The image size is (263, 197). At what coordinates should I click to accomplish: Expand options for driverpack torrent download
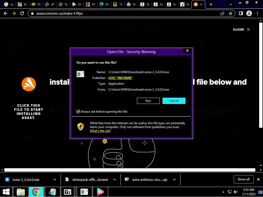click(x=115, y=180)
